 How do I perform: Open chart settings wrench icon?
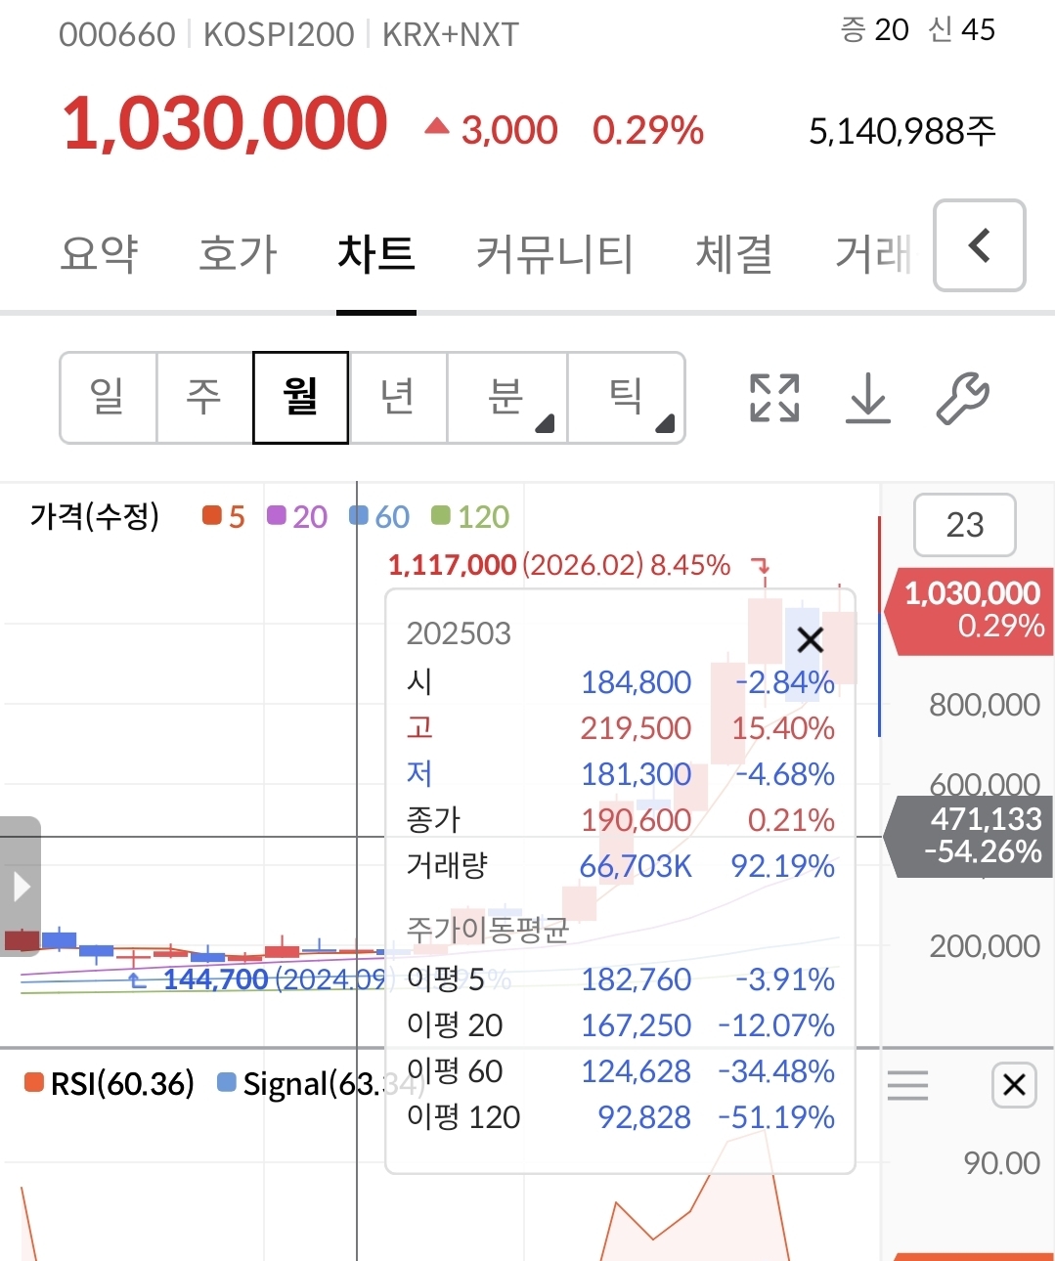(x=962, y=398)
